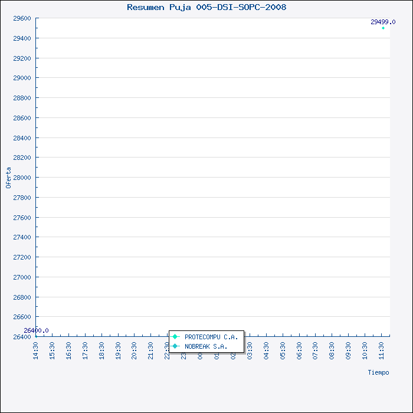Click the 05:30 time label on X axis
Viewport: 413px width, 413px height.
point(283,349)
